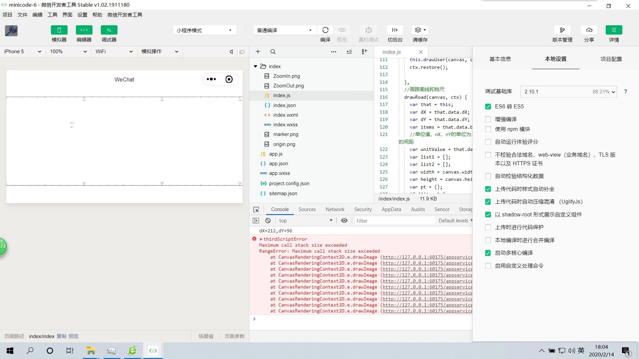Open the 小程序模式 mode dropdown
This screenshot has width=639, height=359.
pos(204,30)
